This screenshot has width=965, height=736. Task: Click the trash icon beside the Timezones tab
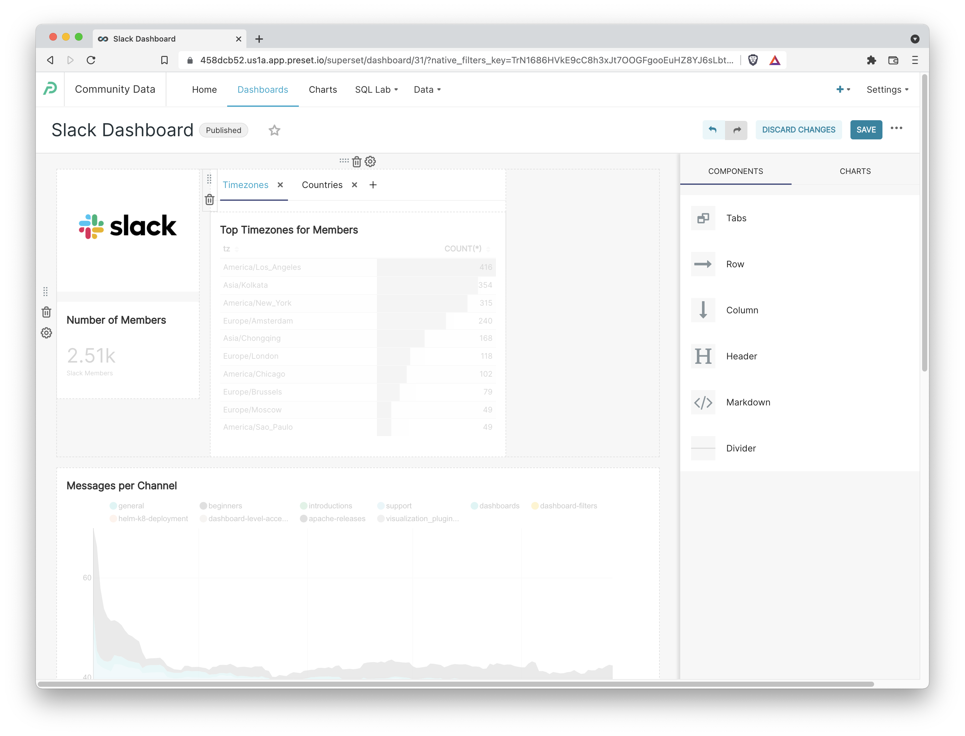coord(210,200)
